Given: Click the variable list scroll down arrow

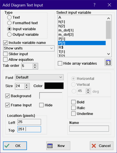Looking at the screenshot, I should pos(108,54).
